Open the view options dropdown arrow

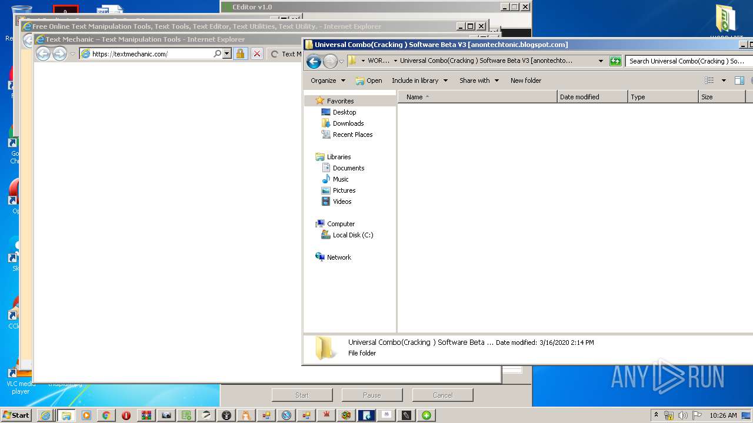coord(724,80)
